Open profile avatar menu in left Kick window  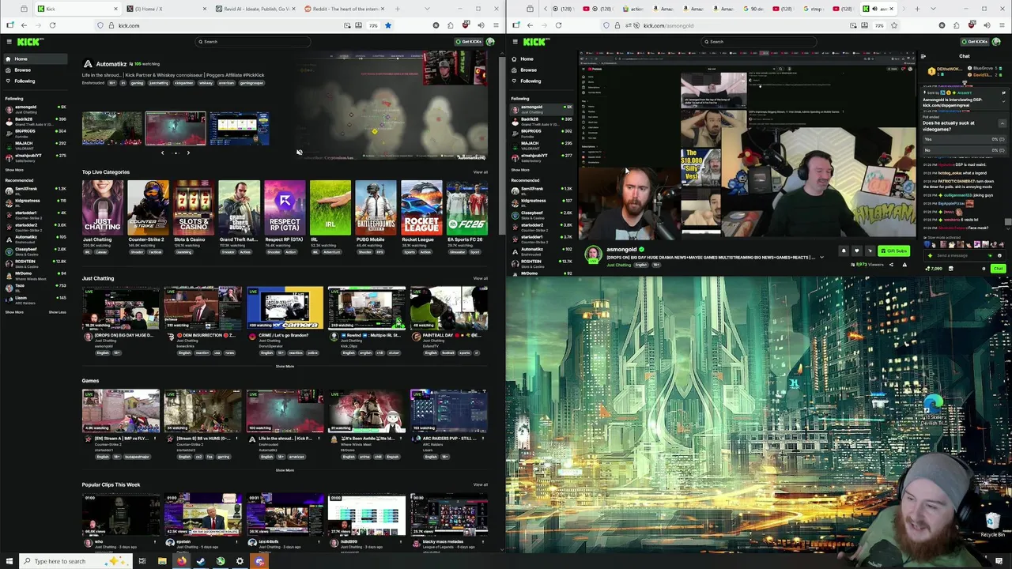point(491,42)
